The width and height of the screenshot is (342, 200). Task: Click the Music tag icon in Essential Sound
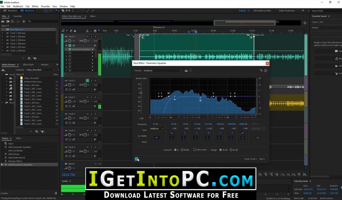336,59
